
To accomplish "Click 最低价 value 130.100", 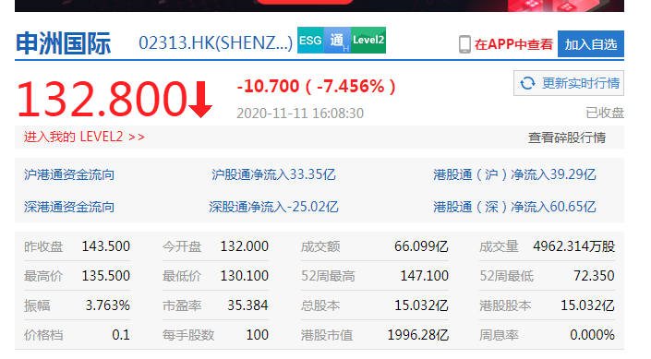I will [x=245, y=276].
